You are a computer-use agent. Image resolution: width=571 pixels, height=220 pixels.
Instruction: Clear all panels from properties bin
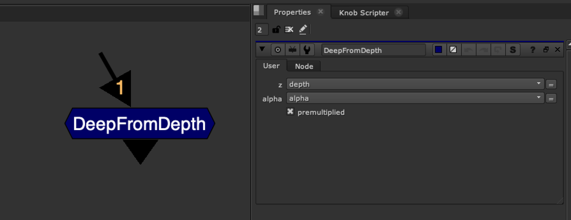coord(289,30)
